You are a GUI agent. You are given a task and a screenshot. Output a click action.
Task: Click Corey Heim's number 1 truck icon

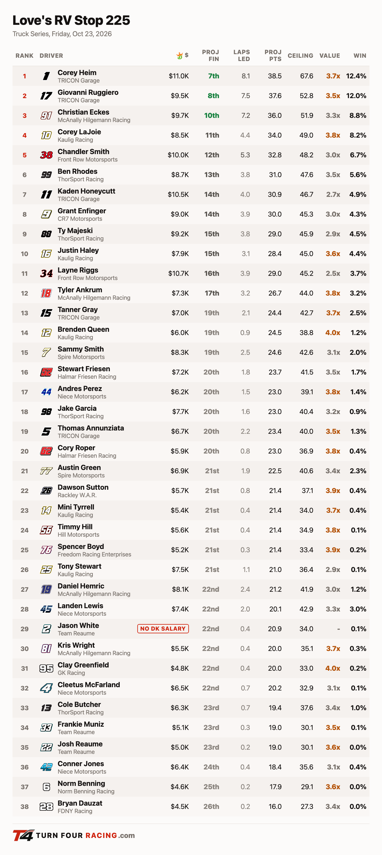point(46,76)
